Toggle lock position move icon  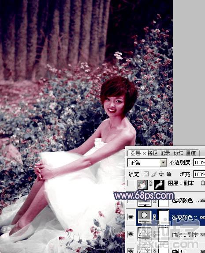click(161, 174)
